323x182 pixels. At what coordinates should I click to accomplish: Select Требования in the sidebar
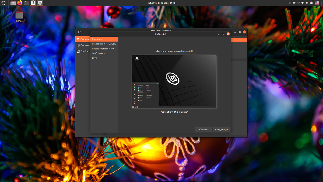pyautogui.click(x=104, y=53)
